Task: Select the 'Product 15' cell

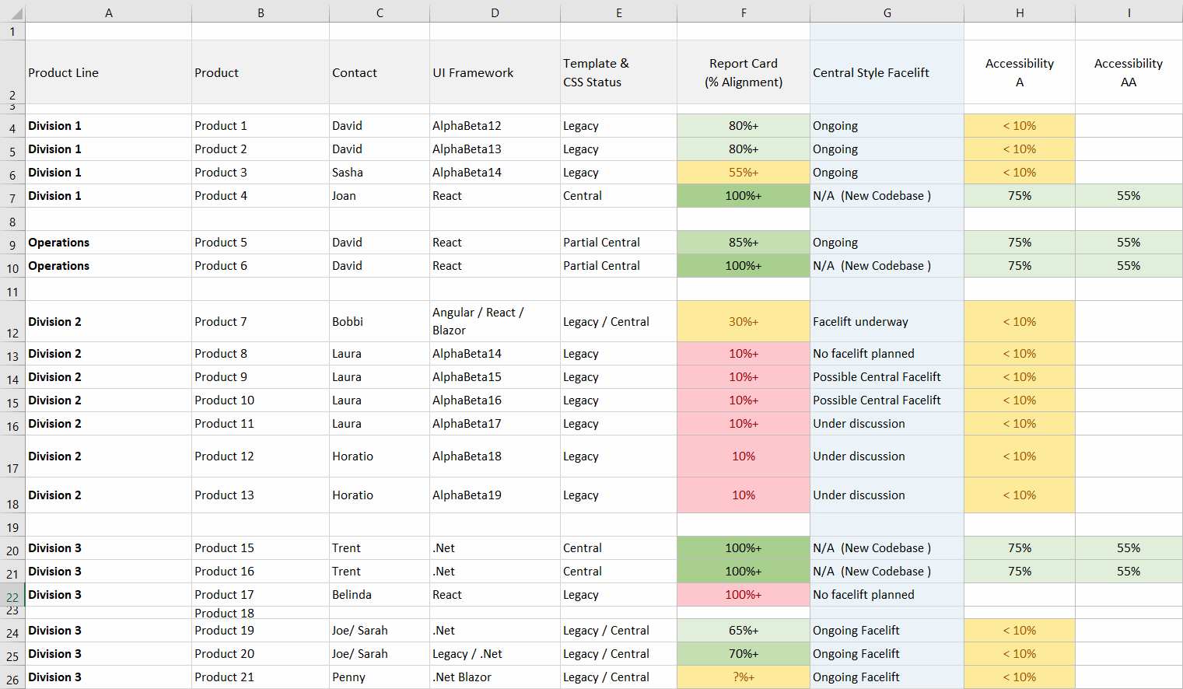Action: tap(261, 548)
